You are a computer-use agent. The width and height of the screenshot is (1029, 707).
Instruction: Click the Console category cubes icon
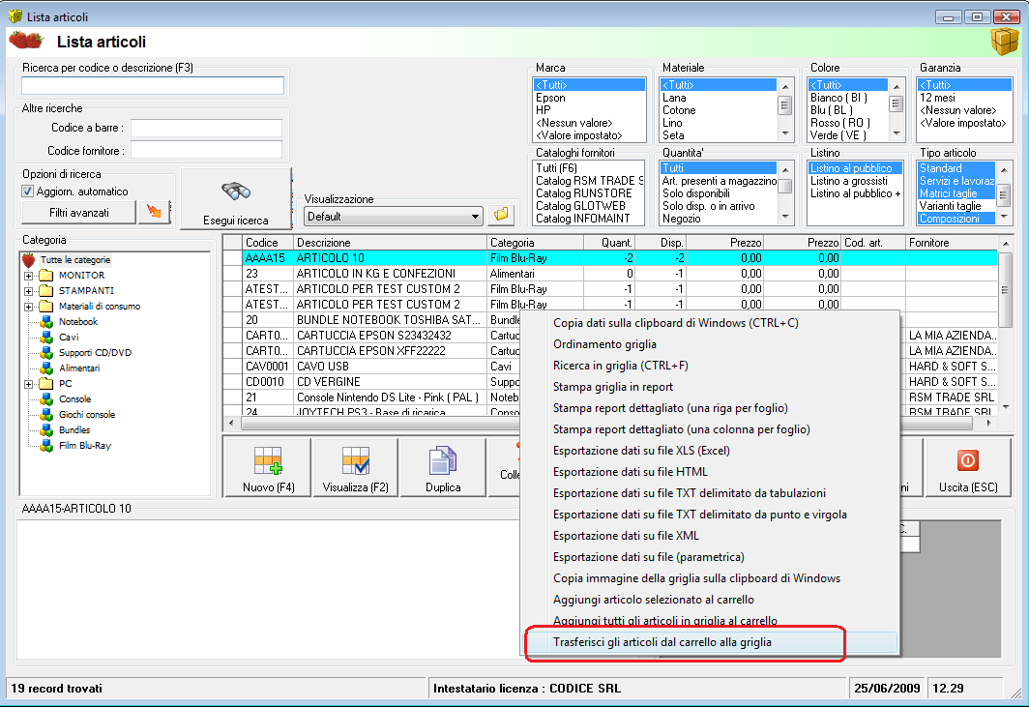pyautogui.click(x=46, y=399)
